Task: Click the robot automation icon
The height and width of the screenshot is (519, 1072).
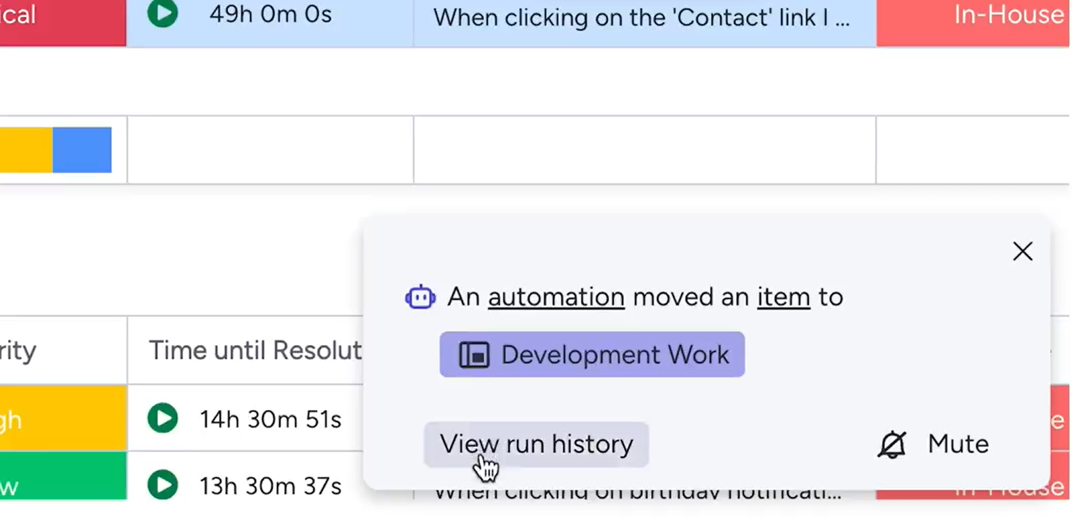Action: 420,297
